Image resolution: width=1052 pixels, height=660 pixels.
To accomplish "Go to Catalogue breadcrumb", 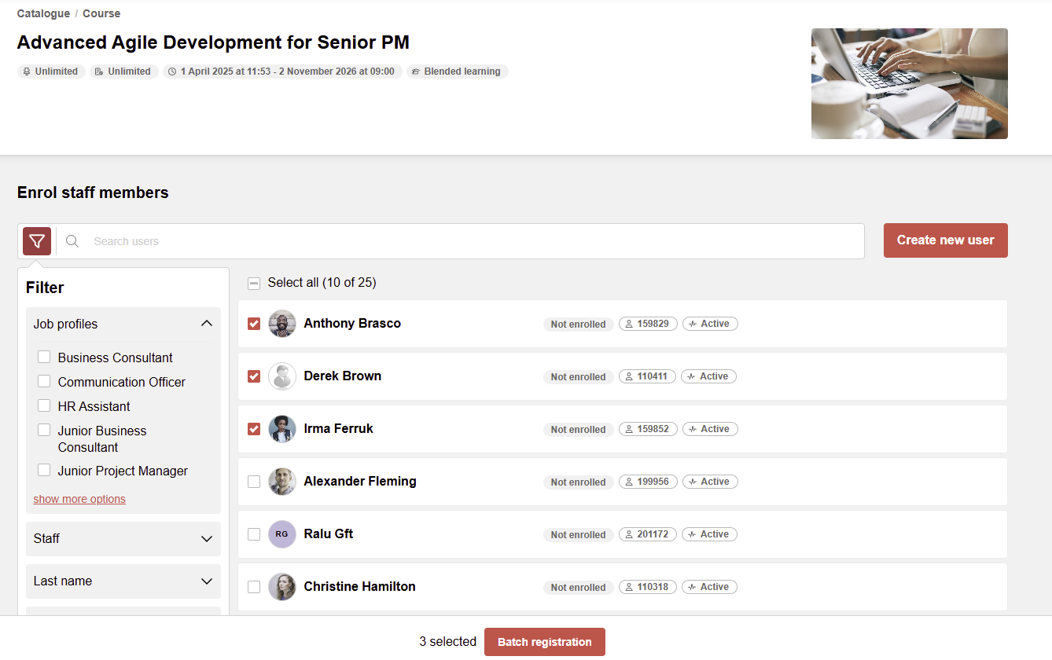I will click(43, 13).
